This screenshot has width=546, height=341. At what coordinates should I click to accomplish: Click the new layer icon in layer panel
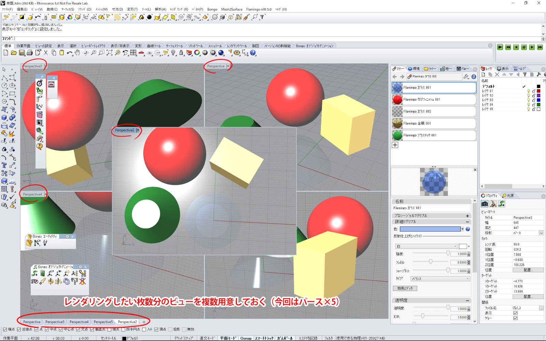click(x=483, y=74)
